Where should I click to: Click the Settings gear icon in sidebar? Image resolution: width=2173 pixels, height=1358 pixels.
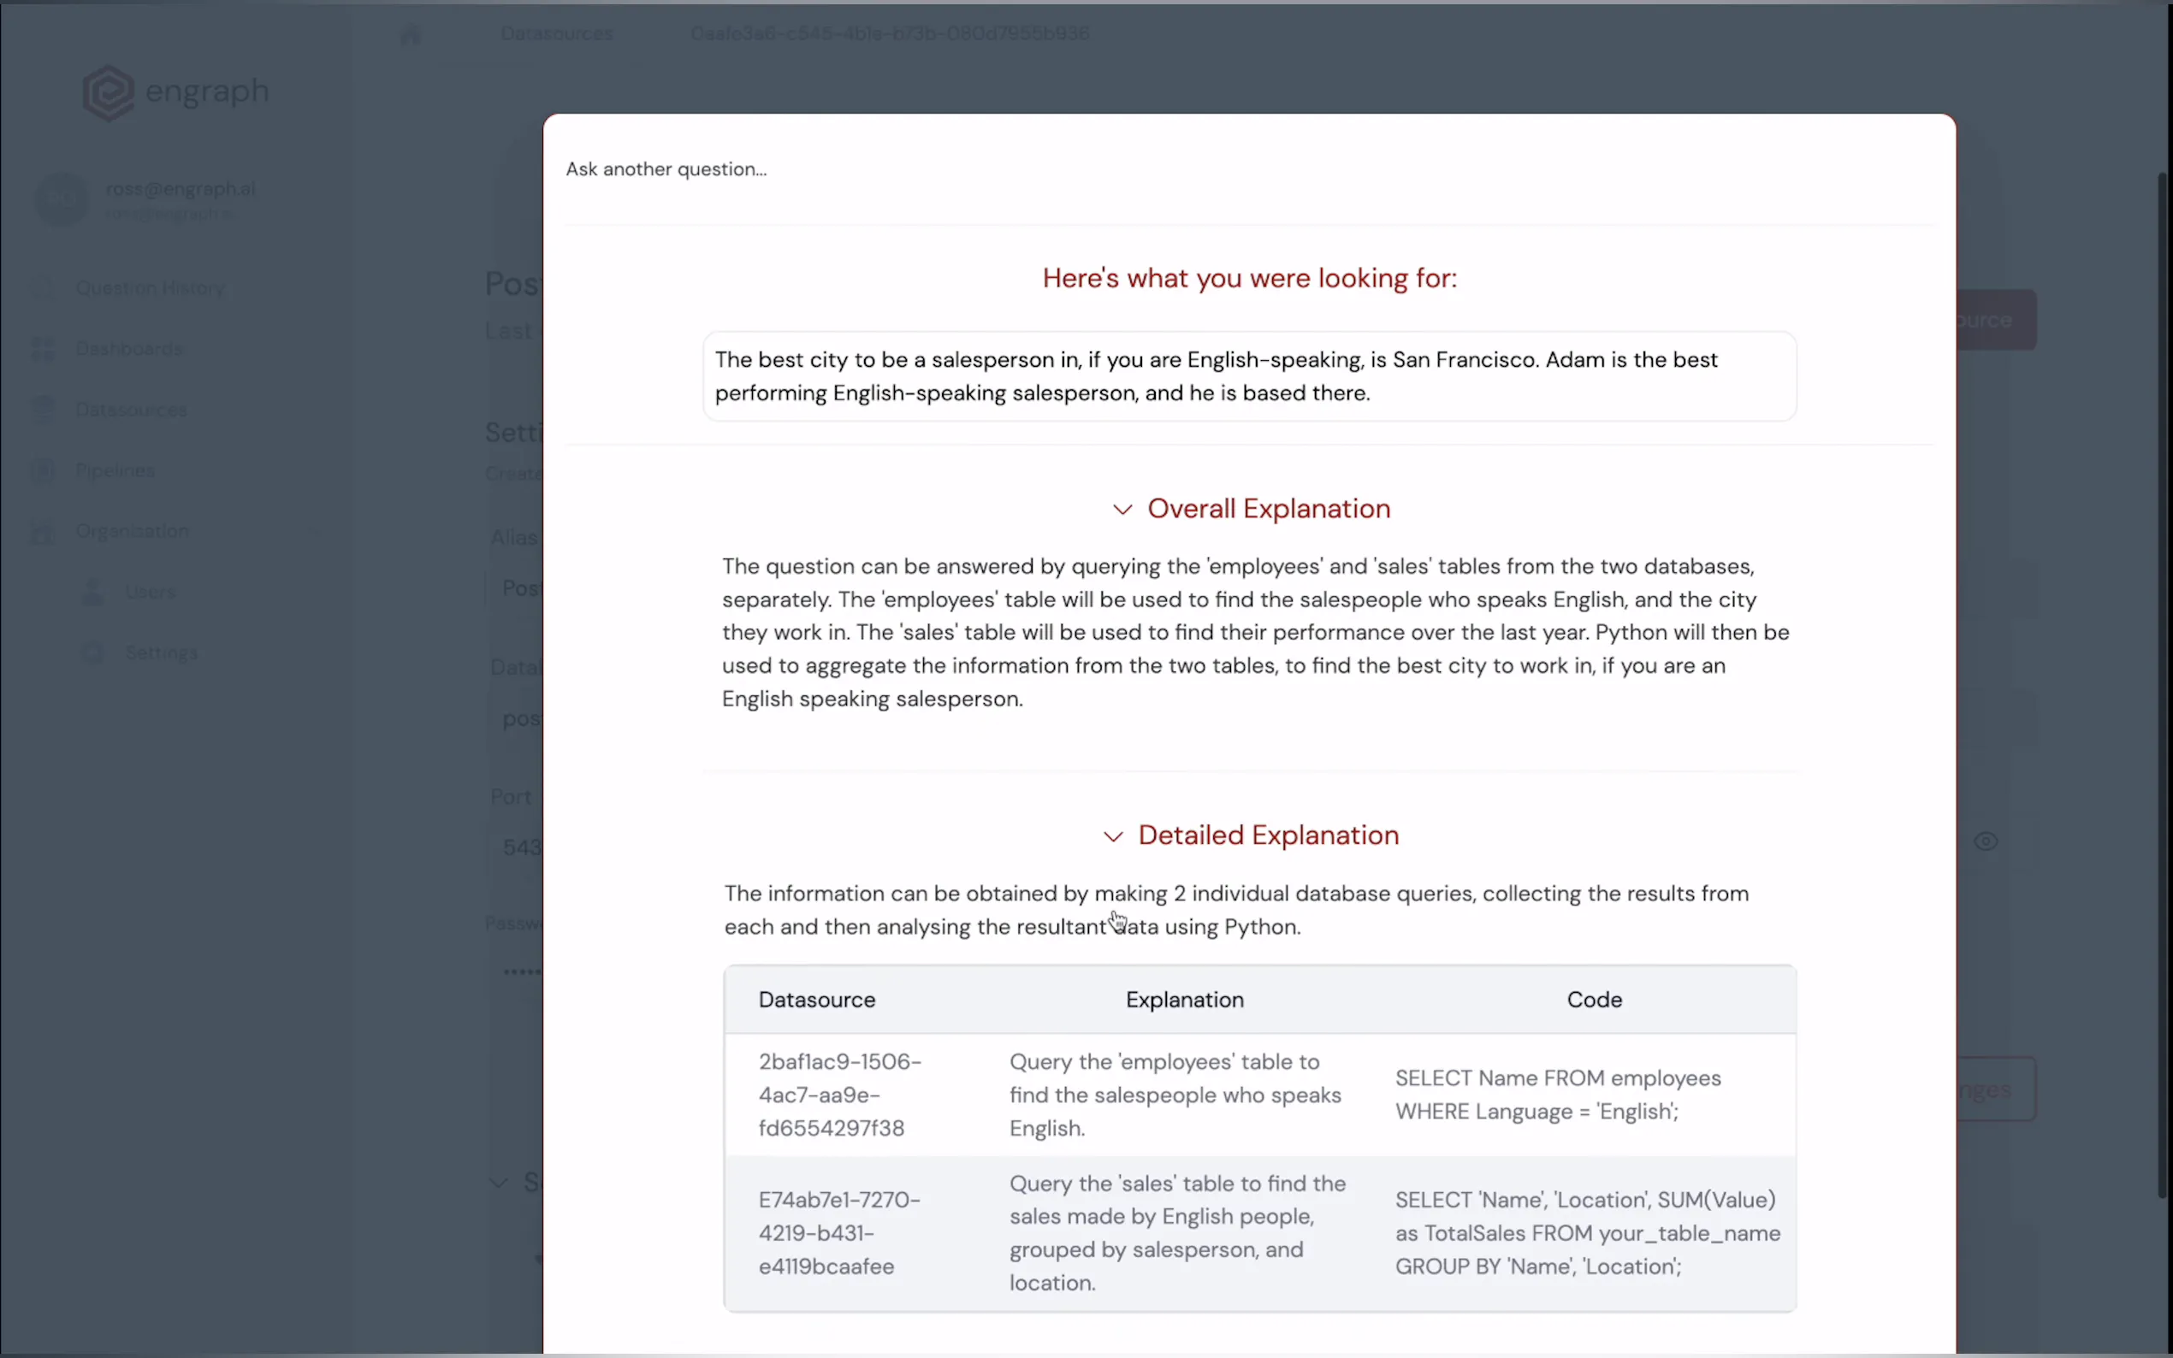pyautogui.click(x=92, y=653)
